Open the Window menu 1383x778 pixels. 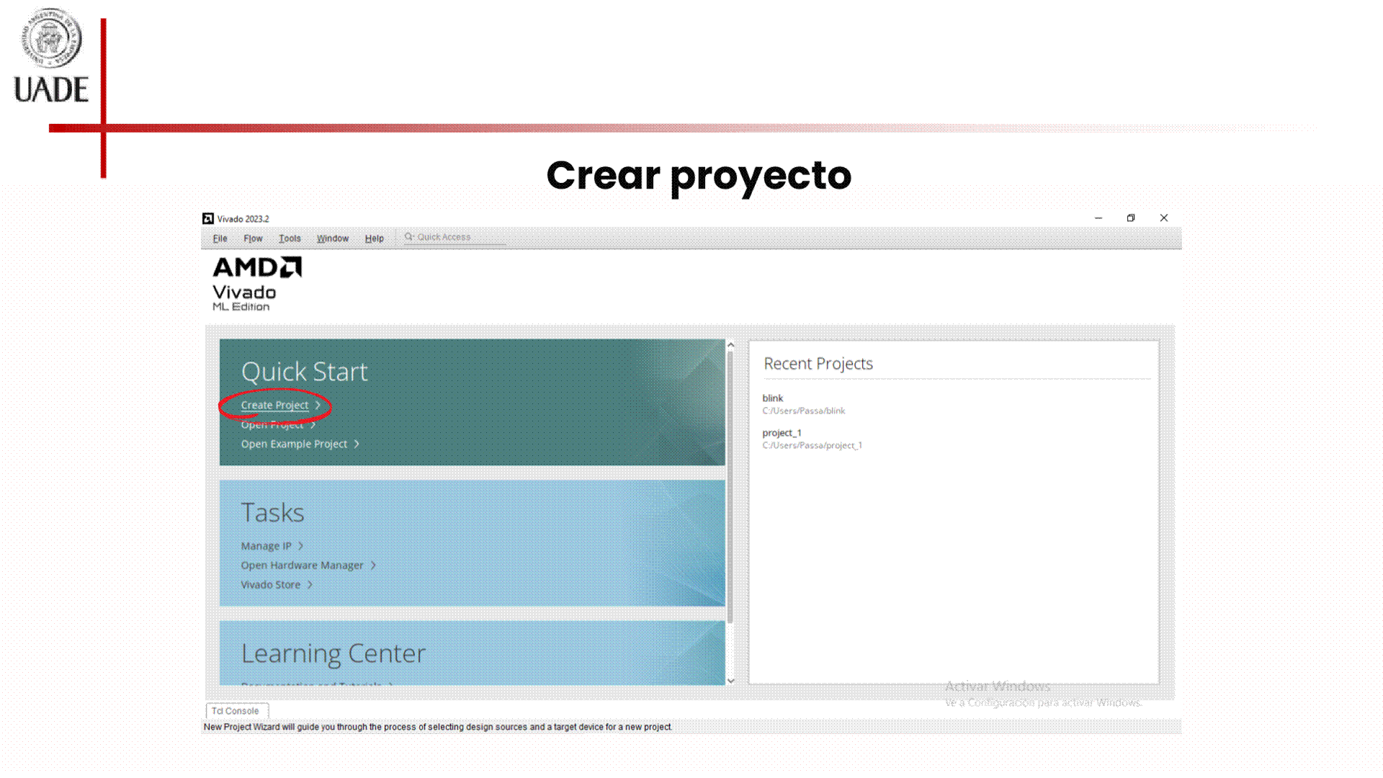(332, 238)
